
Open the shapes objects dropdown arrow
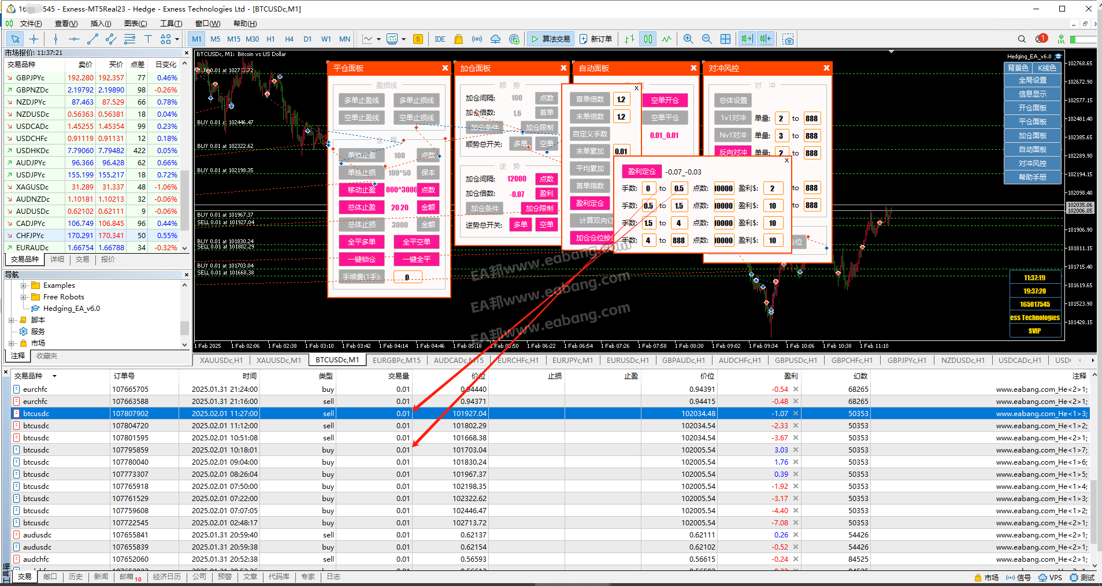[x=177, y=39]
